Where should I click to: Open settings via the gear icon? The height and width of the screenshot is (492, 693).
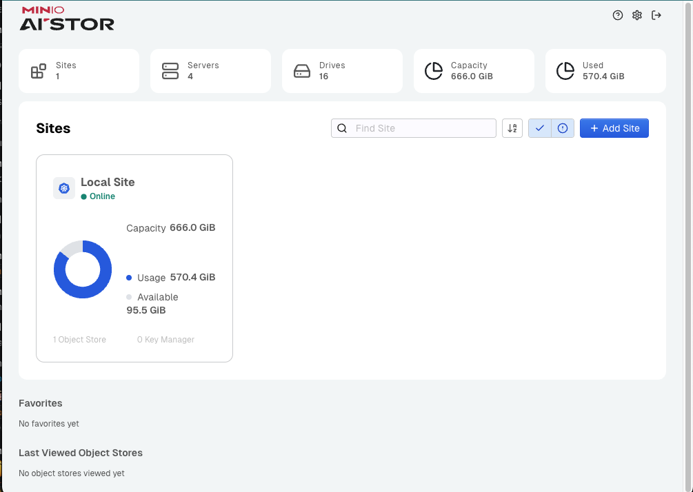[x=637, y=15]
